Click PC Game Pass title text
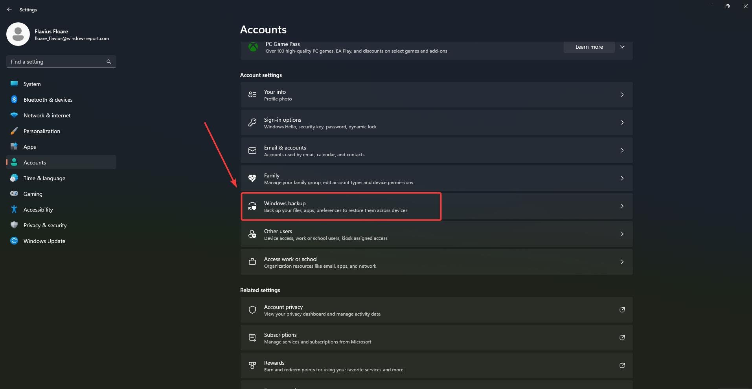The height and width of the screenshot is (389, 752). 283,44
